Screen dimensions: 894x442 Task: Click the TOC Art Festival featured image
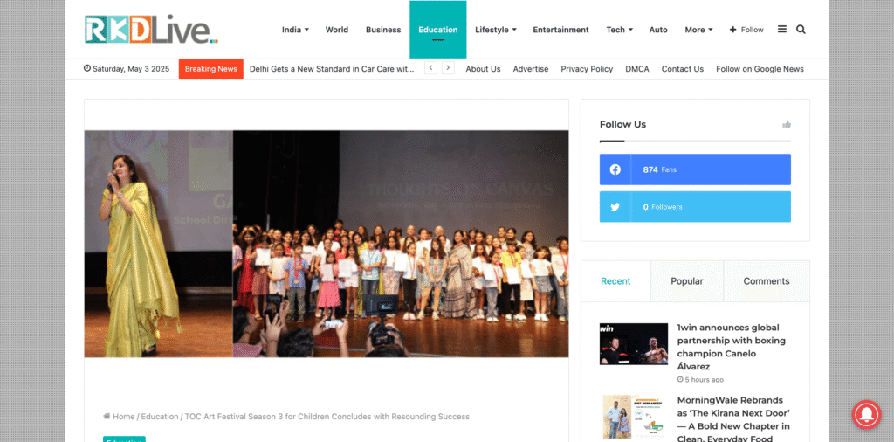point(327,244)
